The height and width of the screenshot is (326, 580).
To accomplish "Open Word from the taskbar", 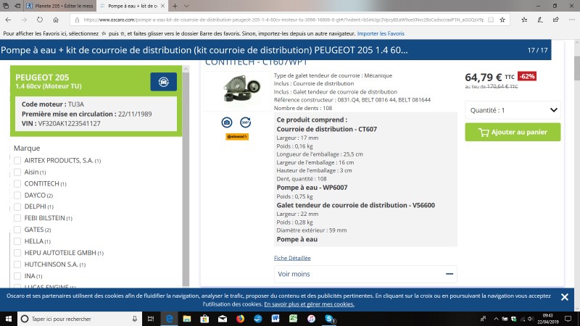I will tap(275, 319).
